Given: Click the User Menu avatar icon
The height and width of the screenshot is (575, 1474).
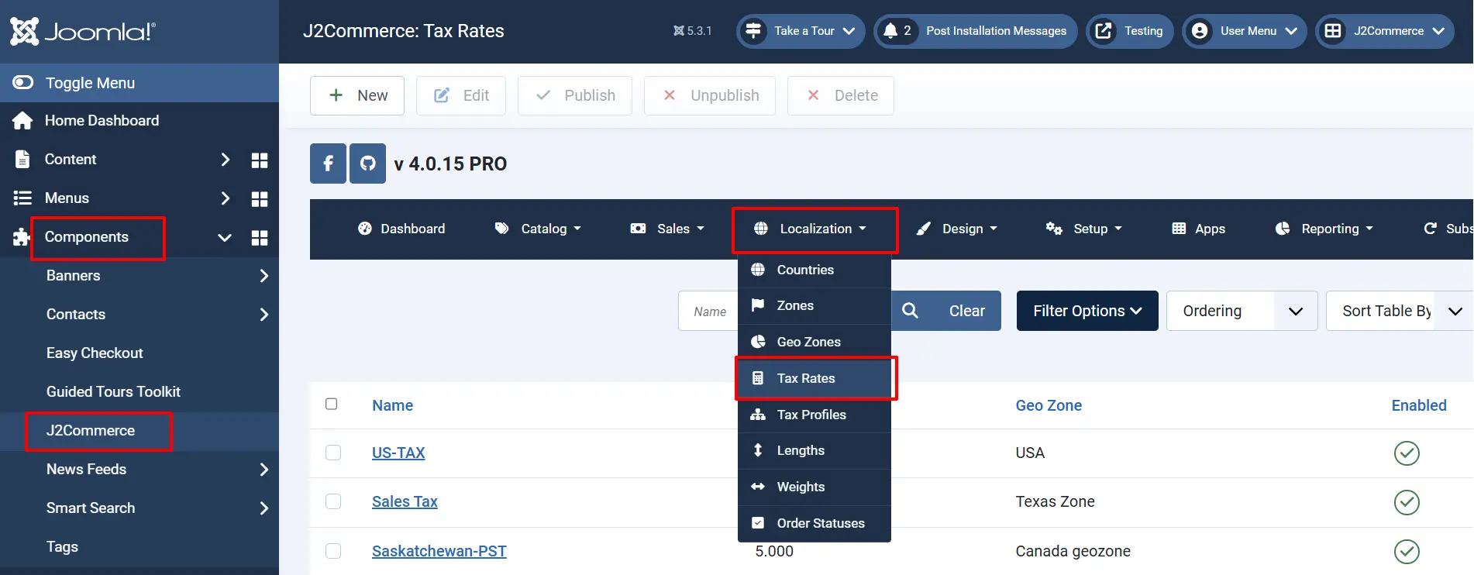Looking at the screenshot, I should 1200,31.
